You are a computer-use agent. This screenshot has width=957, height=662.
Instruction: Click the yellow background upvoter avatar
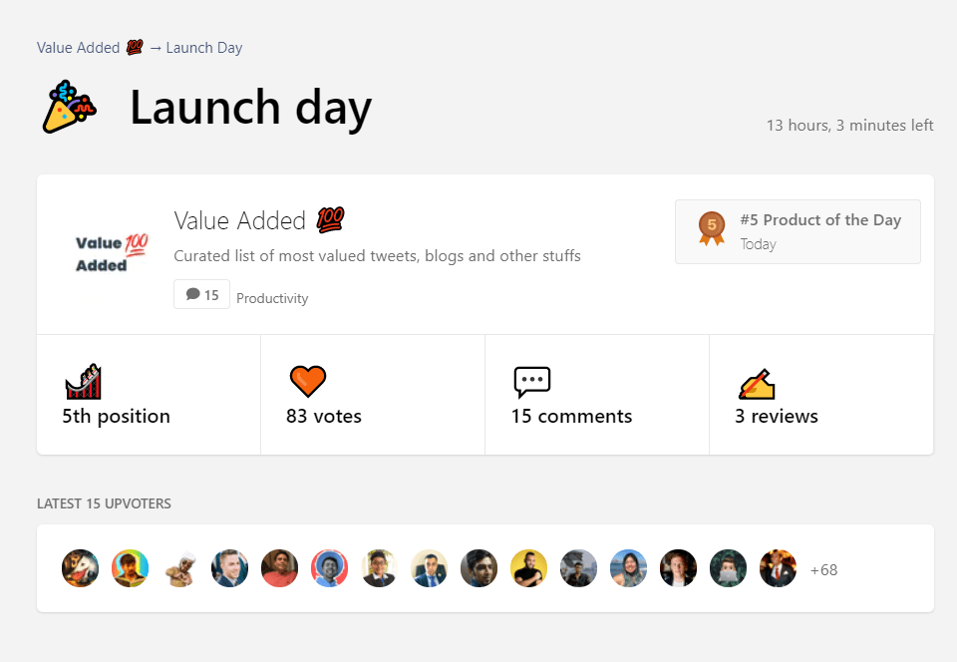tap(529, 568)
